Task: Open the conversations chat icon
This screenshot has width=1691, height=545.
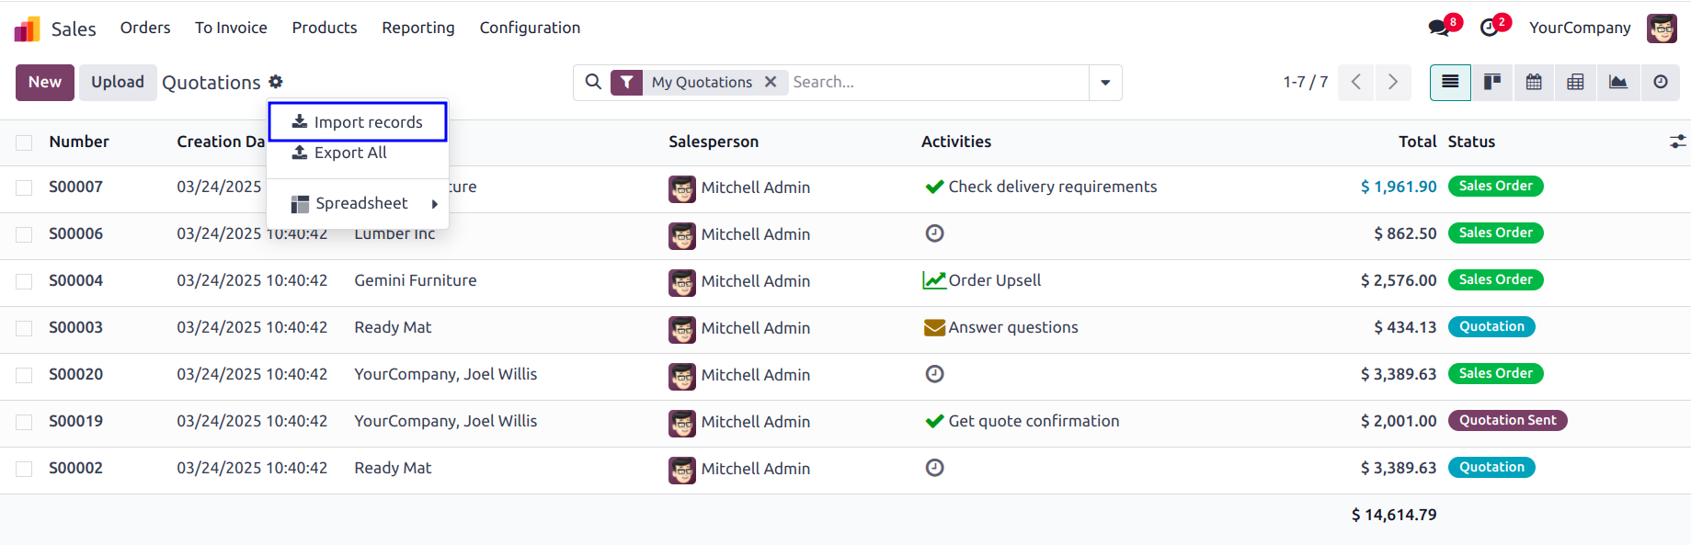Action: 1440,28
